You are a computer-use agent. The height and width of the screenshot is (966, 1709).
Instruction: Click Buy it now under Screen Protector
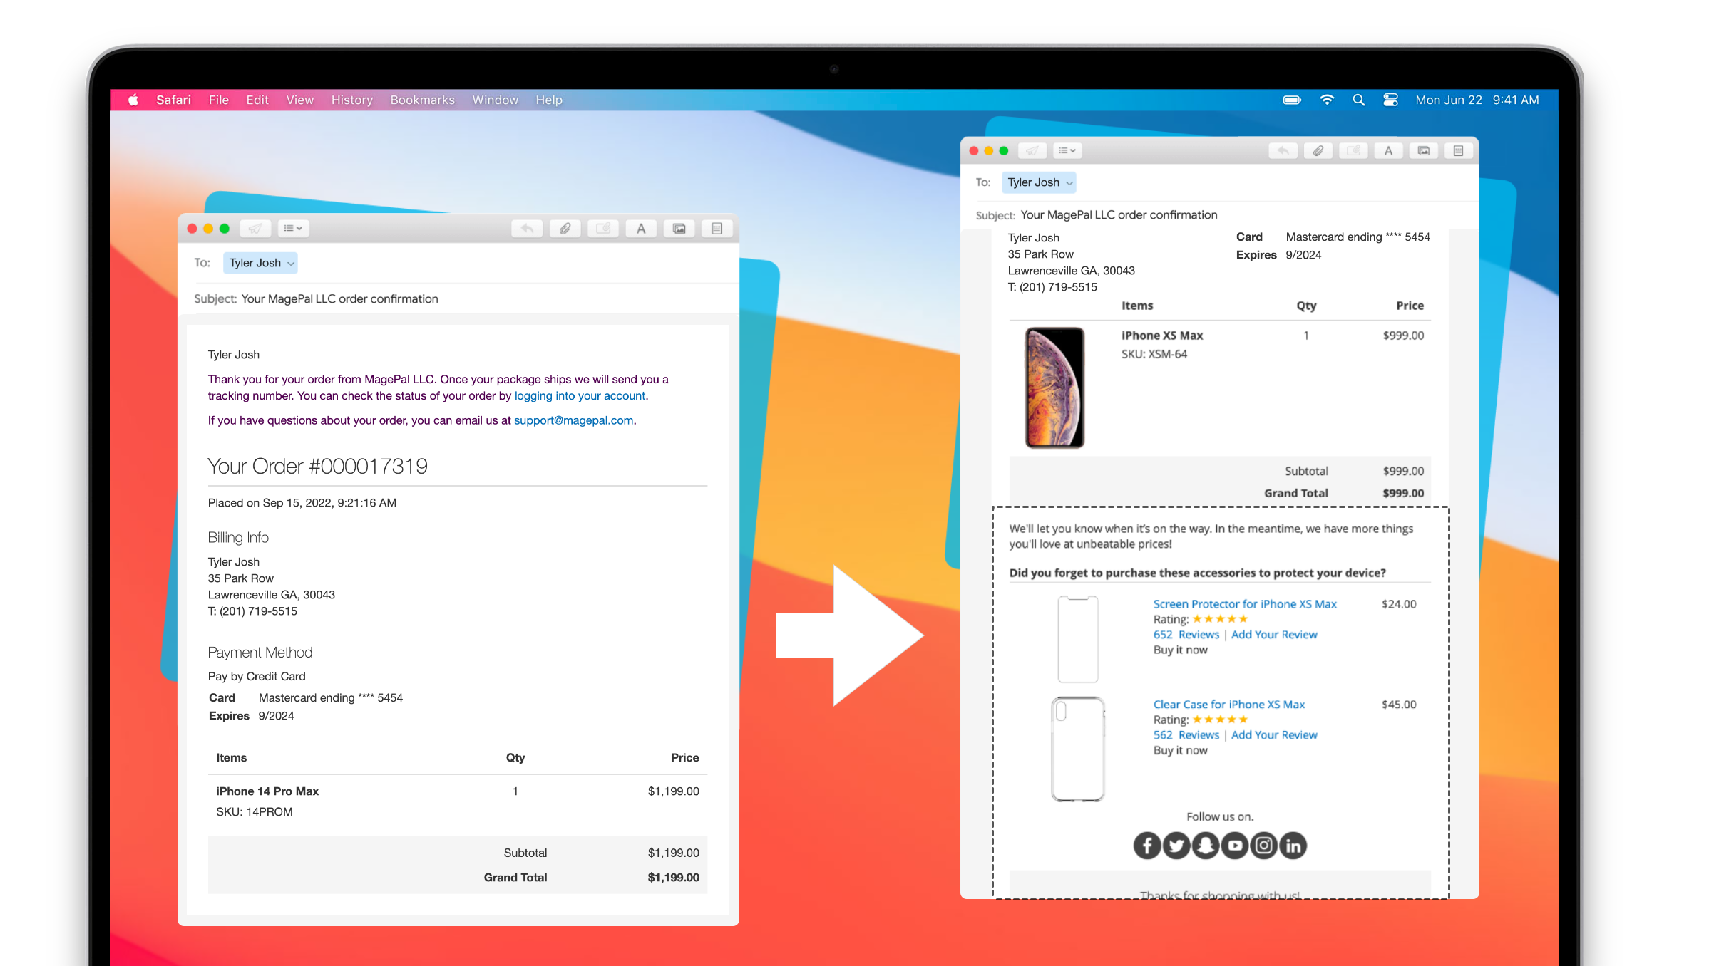pos(1181,650)
